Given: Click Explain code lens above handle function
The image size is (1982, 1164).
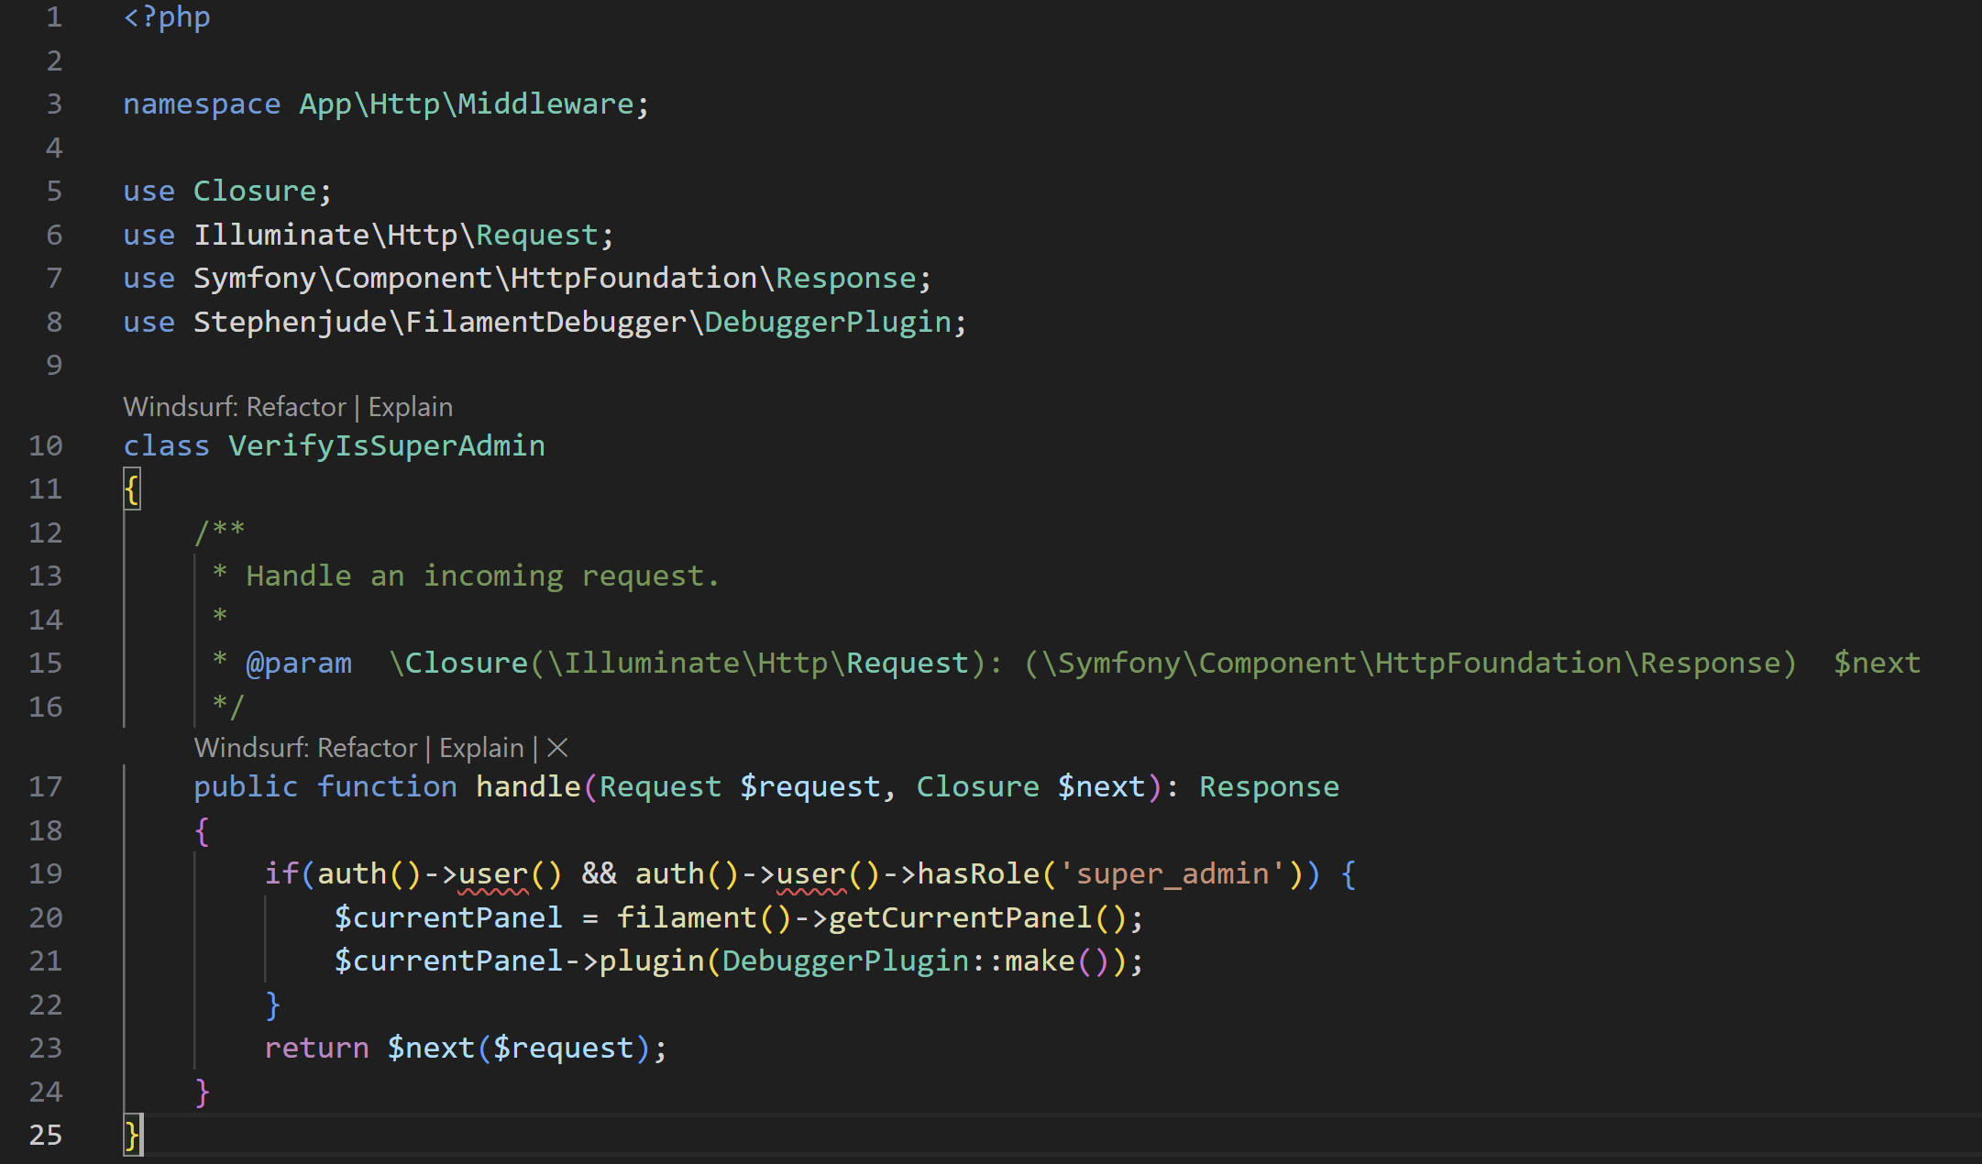Looking at the screenshot, I should pyautogui.click(x=481, y=748).
